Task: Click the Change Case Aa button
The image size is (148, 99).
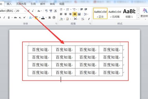Action: tap(39, 11)
